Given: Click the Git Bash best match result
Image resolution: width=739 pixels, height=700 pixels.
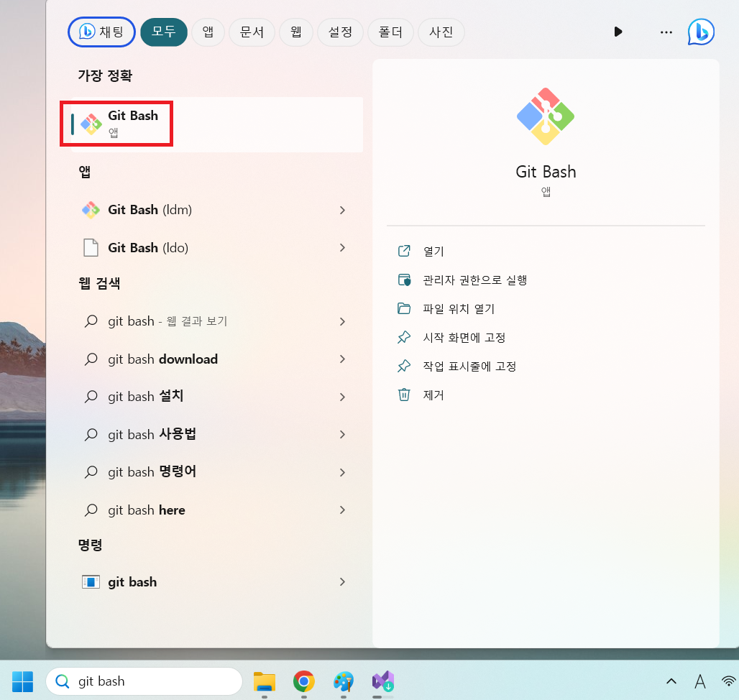Looking at the screenshot, I should point(217,124).
